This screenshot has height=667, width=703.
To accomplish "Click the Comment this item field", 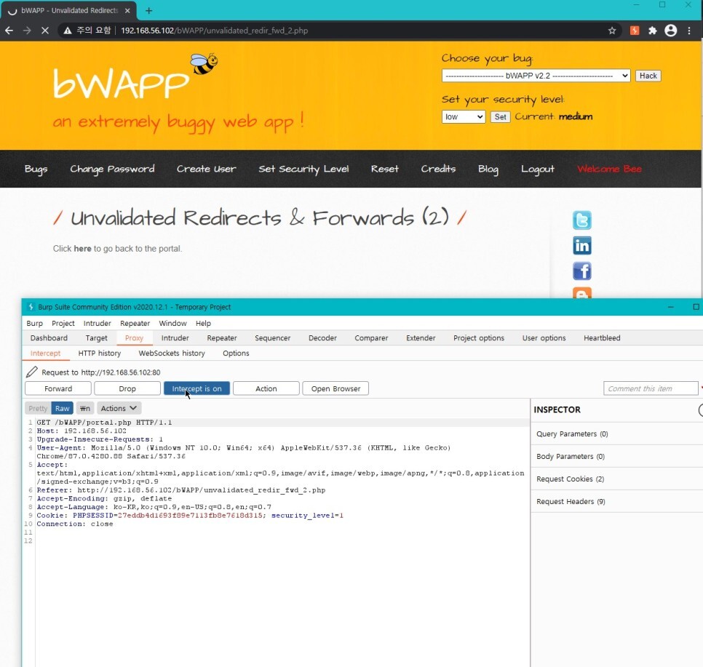I will click(651, 388).
